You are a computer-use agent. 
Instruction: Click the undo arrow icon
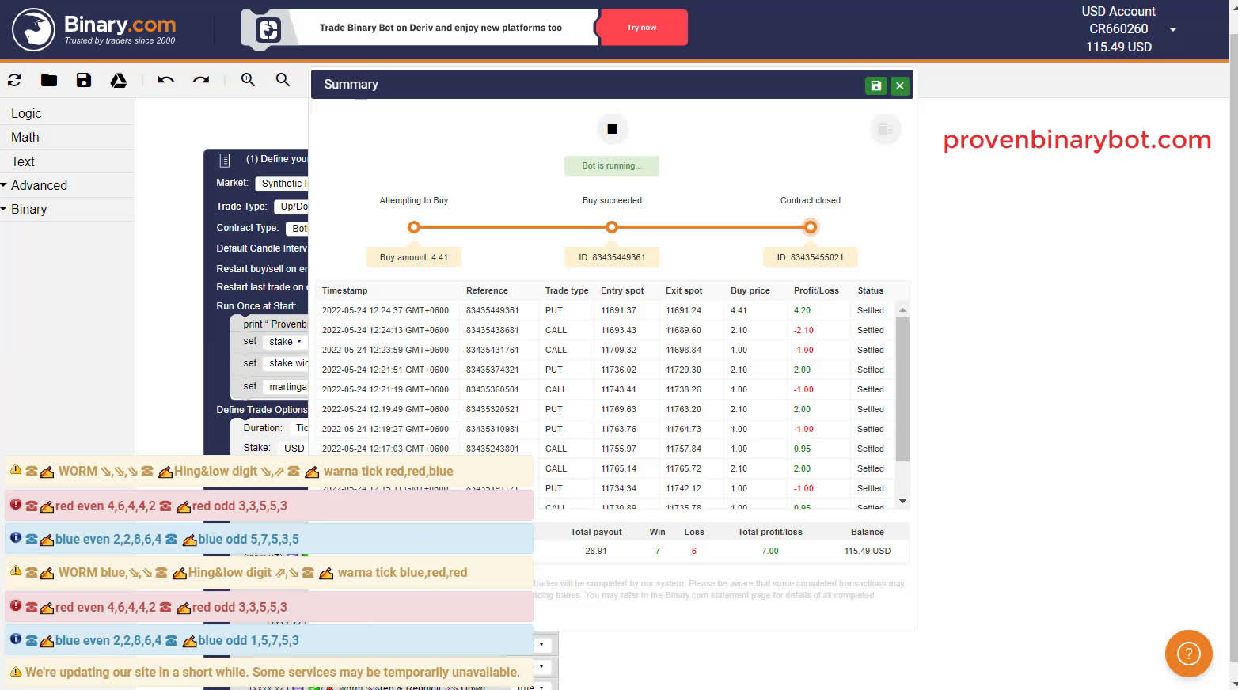click(165, 80)
